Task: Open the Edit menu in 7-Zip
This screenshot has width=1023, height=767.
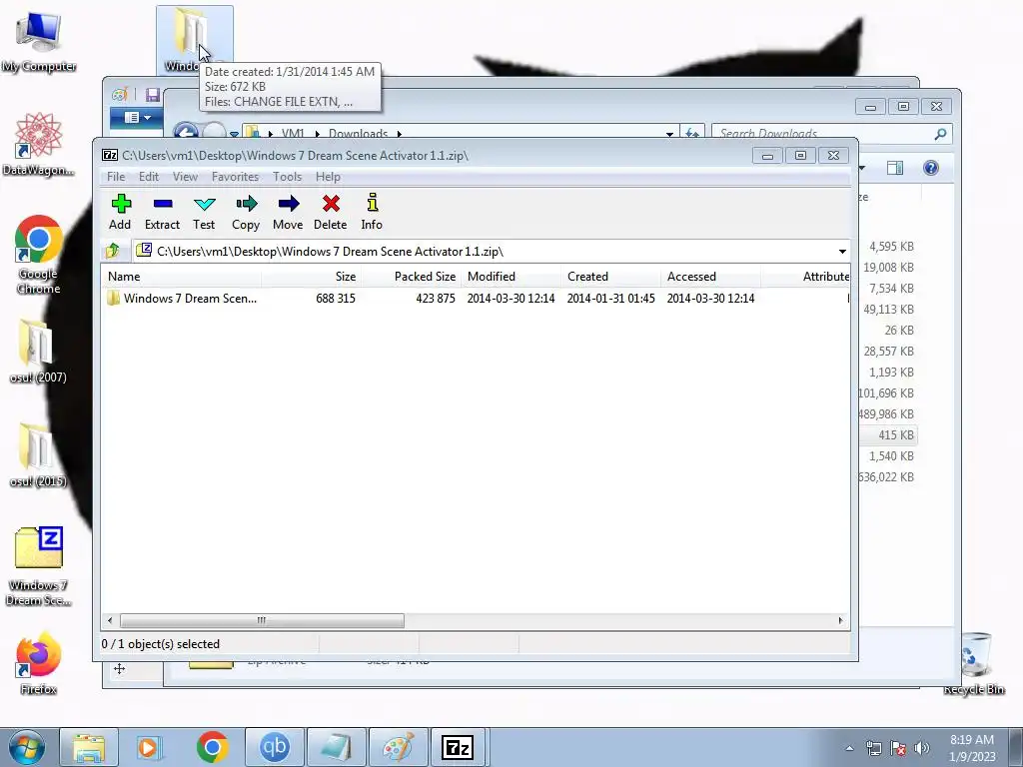Action: coord(149,177)
